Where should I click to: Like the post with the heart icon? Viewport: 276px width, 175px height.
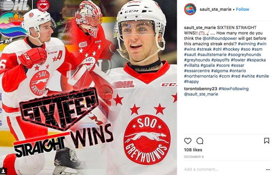[188, 141]
